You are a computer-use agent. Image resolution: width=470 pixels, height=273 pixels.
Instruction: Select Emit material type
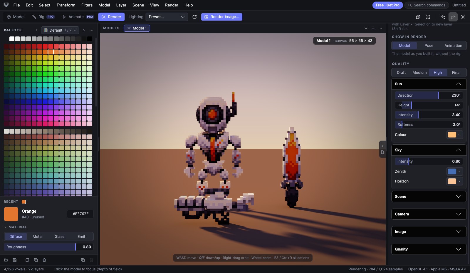(x=81, y=236)
